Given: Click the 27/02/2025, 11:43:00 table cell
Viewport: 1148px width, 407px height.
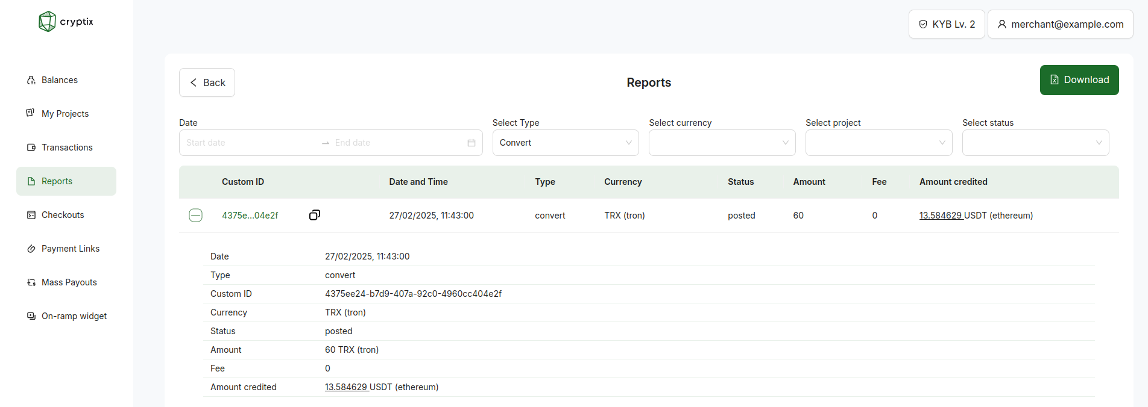Looking at the screenshot, I should click(432, 216).
